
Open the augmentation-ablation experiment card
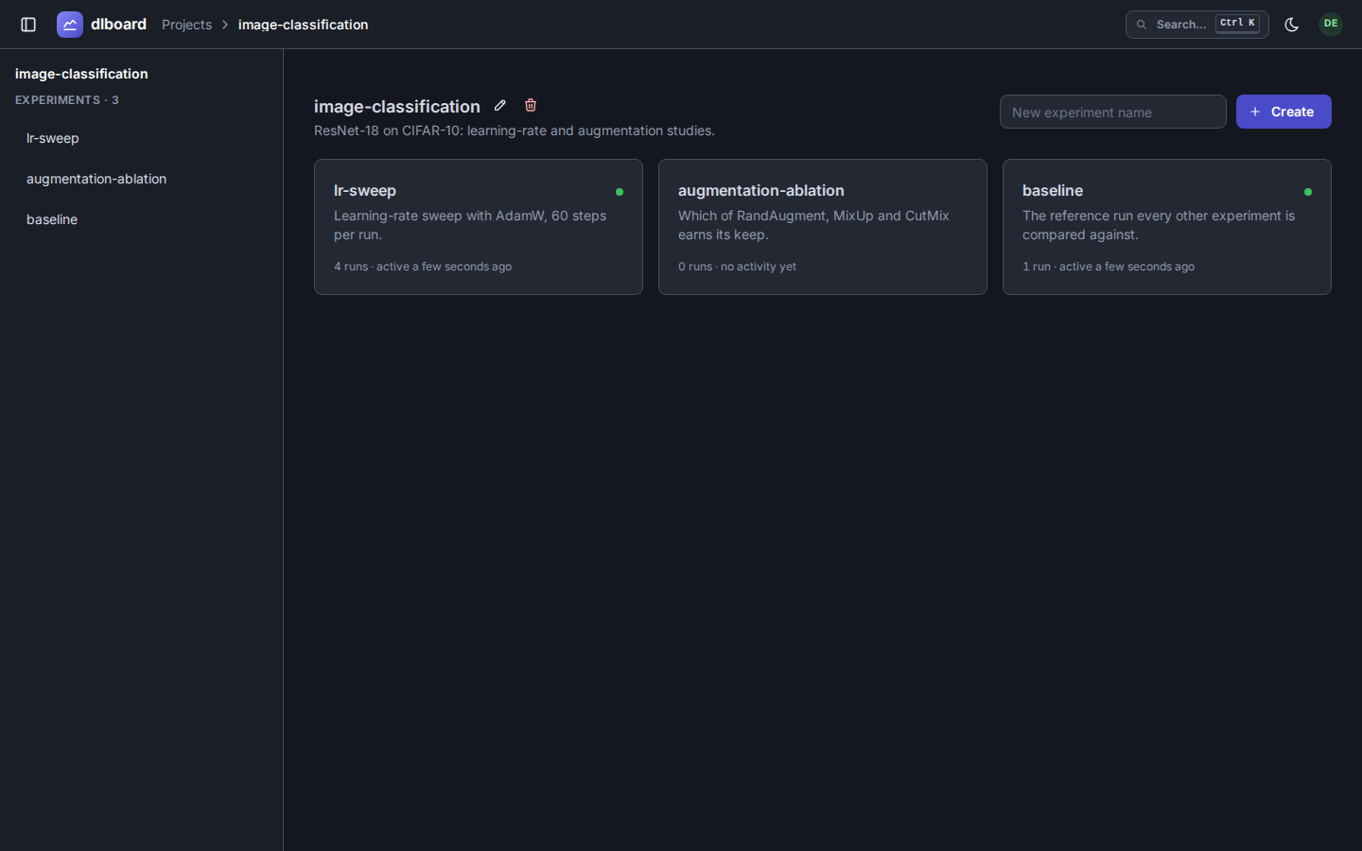point(823,227)
